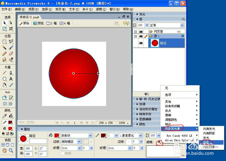Enable the 透明 checkbox

tap(63, 153)
